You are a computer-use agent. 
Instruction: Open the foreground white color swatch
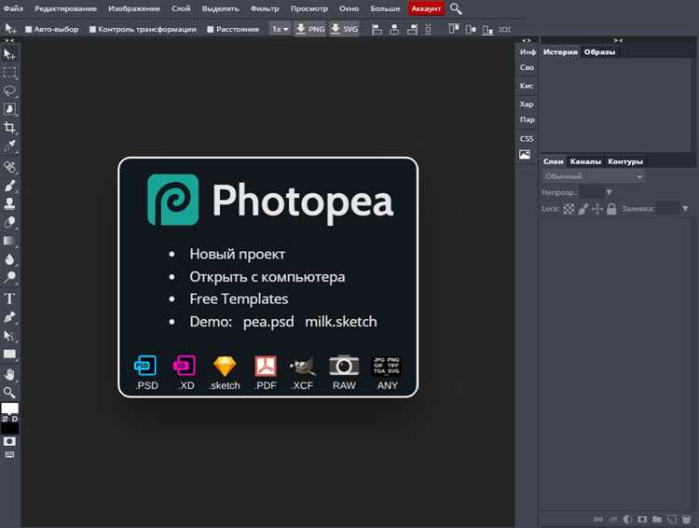click(x=9, y=409)
